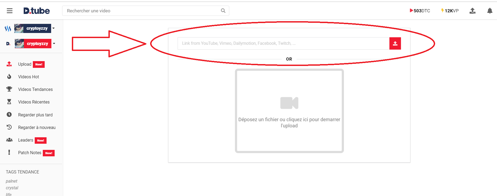Viewport: 497px width, 196px height.
Task: Go to Videos Hot
Action: click(x=29, y=77)
